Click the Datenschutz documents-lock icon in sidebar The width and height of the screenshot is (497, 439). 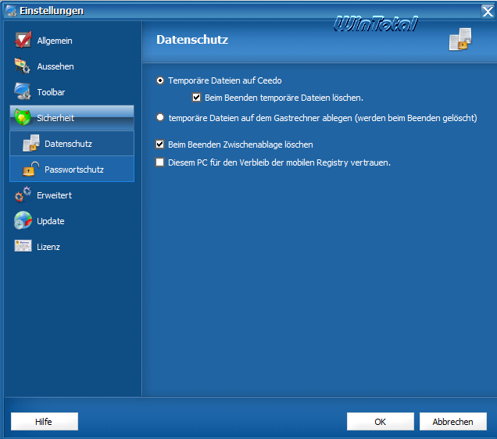click(x=31, y=143)
